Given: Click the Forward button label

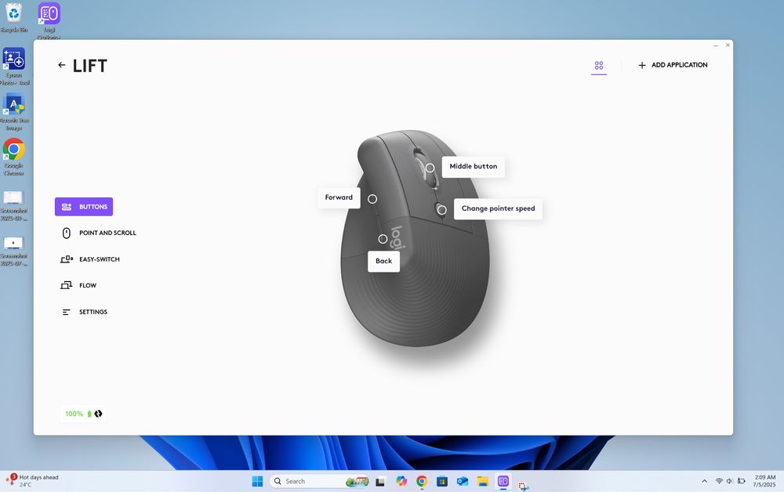Looking at the screenshot, I should point(339,197).
